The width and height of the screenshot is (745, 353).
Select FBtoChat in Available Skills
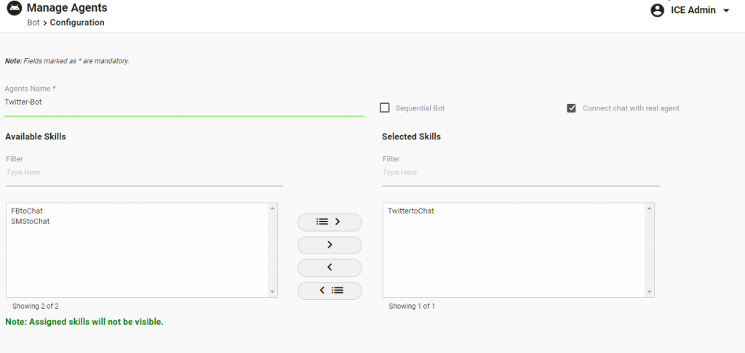click(27, 211)
